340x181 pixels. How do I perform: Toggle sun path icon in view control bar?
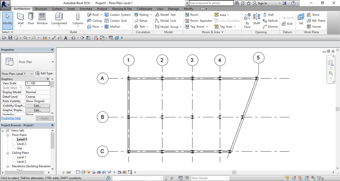pos(88,173)
